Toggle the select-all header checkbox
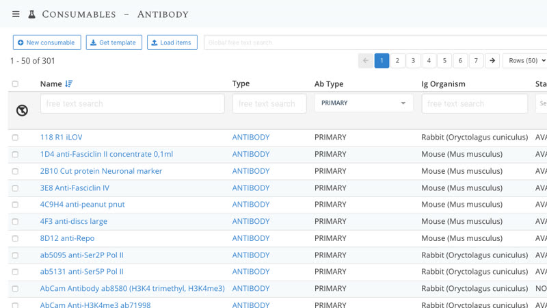Image resolution: width=547 pixels, height=308 pixels. (x=15, y=84)
